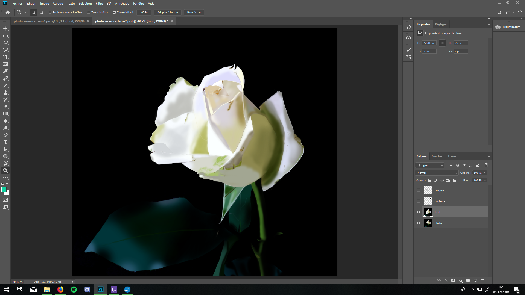Choose the Eraser tool
This screenshot has height=295, width=525.
(x=5, y=107)
